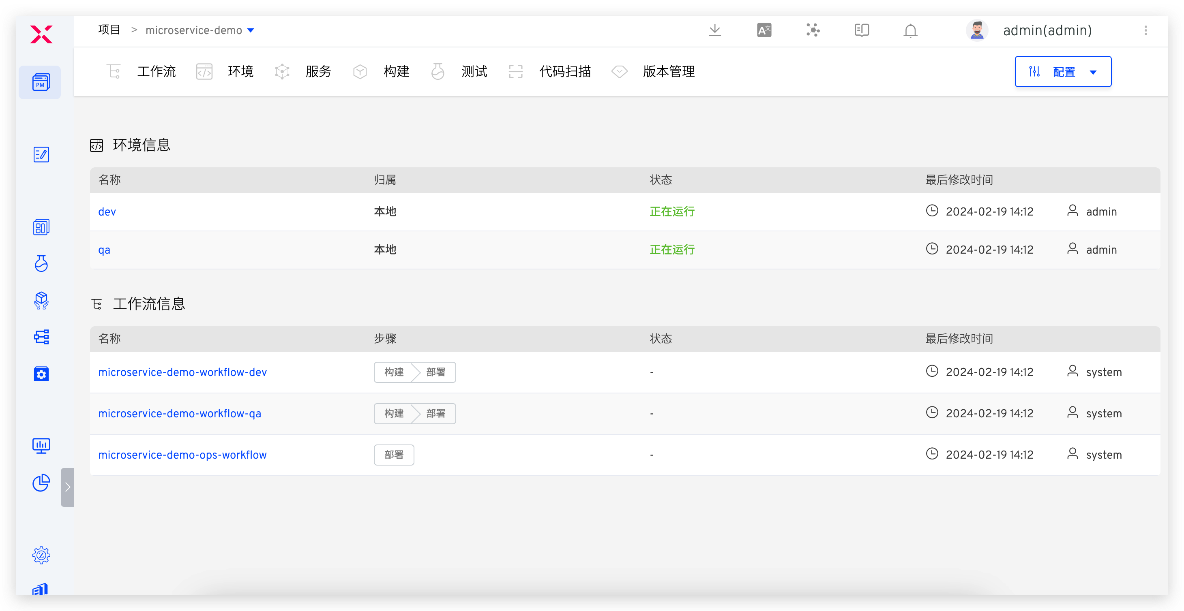The width and height of the screenshot is (1184, 611).
Task: Go to 项目 breadcrumb link
Action: tap(109, 30)
